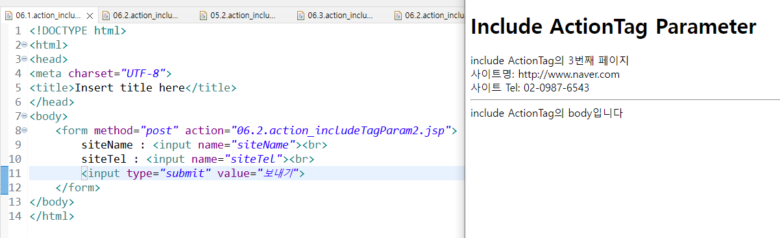
Task: Click the <!DOCTYPE html> line in the editor
Action: coord(78,30)
